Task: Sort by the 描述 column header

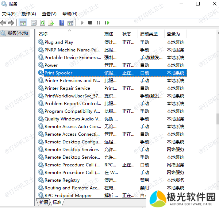Action: tap(111, 34)
